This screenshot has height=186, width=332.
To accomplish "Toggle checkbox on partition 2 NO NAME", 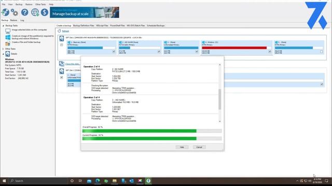I will [x=159, y=52].
